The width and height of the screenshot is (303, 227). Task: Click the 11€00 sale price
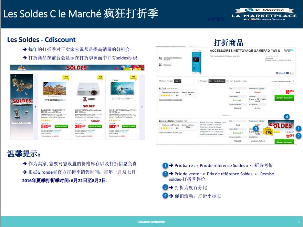point(290,136)
